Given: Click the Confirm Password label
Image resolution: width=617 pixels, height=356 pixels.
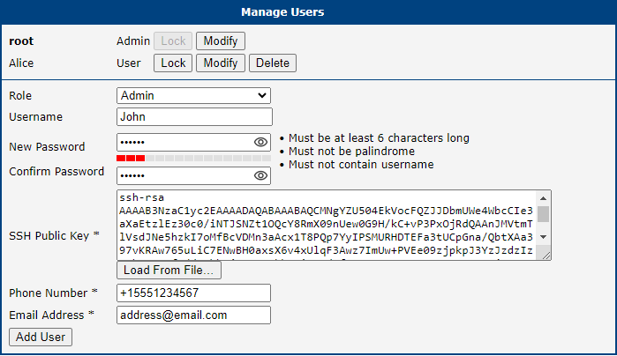Looking at the screenshot, I should (x=56, y=172).
